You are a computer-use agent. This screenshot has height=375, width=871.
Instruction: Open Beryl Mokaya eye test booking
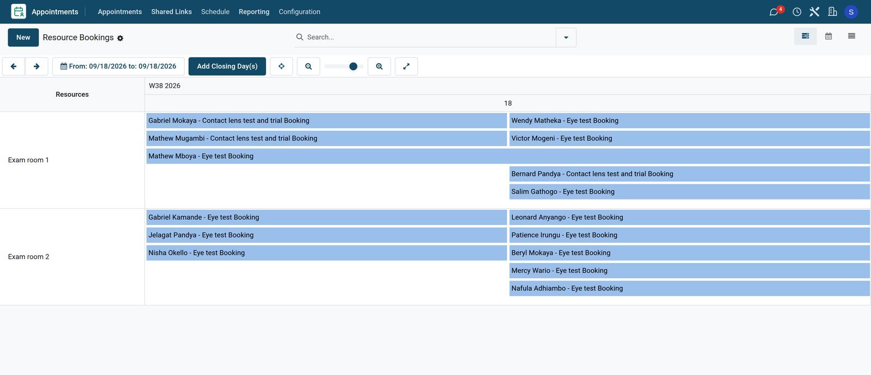690,253
